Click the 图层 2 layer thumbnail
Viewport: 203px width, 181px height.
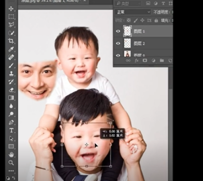click(127, 43)
